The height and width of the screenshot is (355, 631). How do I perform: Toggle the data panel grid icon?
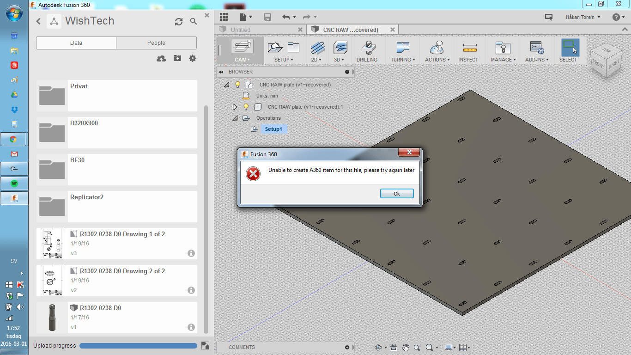(x=224, y=17)
